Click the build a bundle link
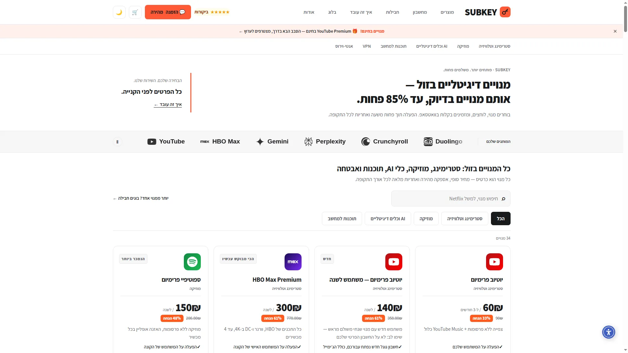628x353 pixels. pos(141,198)
